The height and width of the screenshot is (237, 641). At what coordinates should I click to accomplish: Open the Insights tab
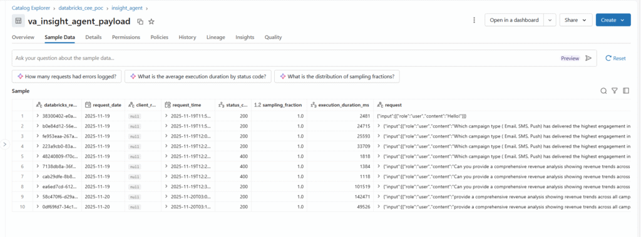(245, 37)
